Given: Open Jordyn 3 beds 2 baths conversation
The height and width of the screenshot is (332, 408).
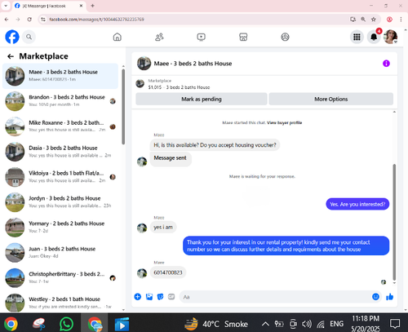Looking at the screenshot, I should pos(60,202).
